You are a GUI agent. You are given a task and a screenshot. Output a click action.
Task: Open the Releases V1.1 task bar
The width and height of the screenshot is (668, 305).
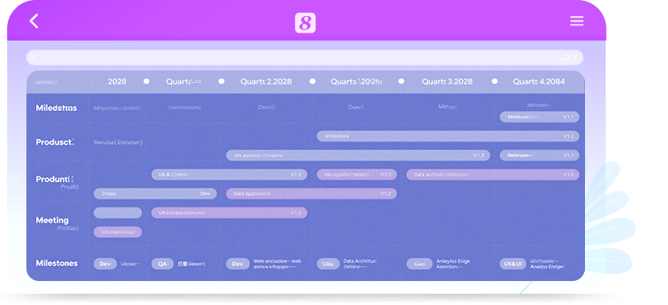coord(539,155)
